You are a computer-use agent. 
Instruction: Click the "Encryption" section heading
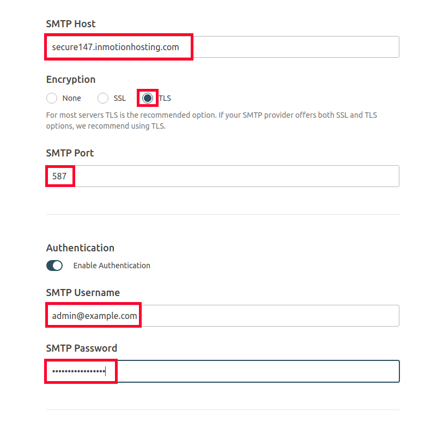click(x=71, y=80)
